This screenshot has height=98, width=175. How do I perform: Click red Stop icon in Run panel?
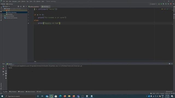click(x=3, y=69)
